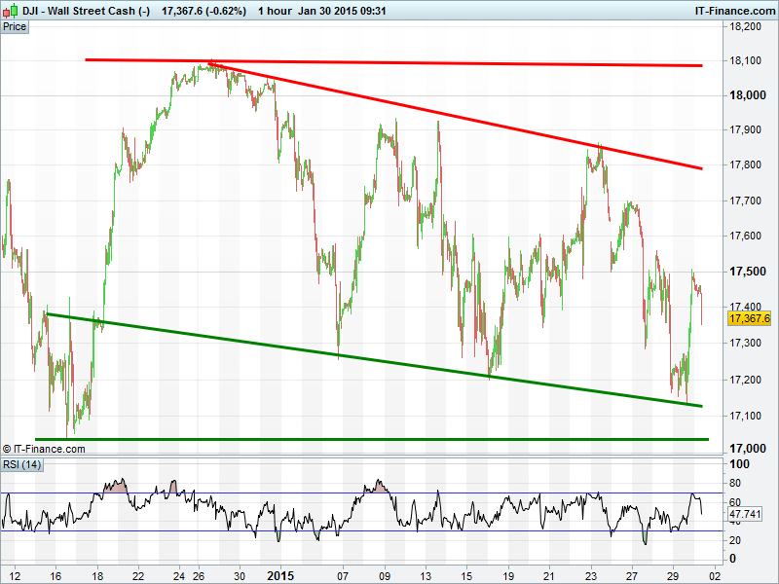Image resolution: width=779 pixels, height=584 pixels.
Task: Click the 18,100 price axis label
Action: click(x=745, y=60)
